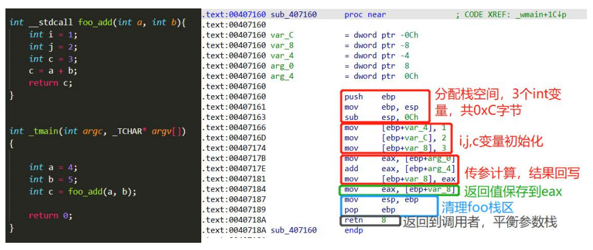Image resolution: width=593 pixels, height=250 pixels.
Task: Click the 'c = a + b;' source line
Action: point(53,70)
